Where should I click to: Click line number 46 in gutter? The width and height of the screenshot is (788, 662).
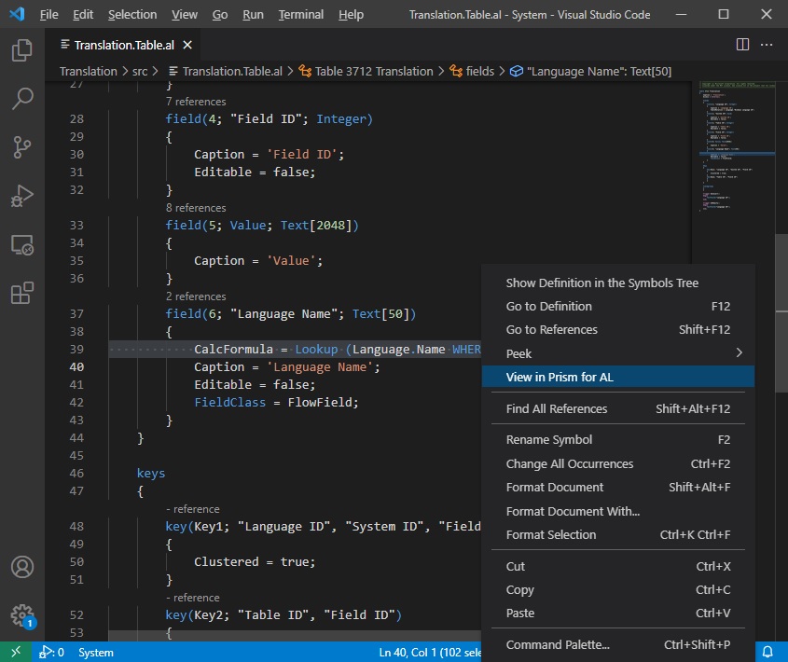click(x=76, y=474)
